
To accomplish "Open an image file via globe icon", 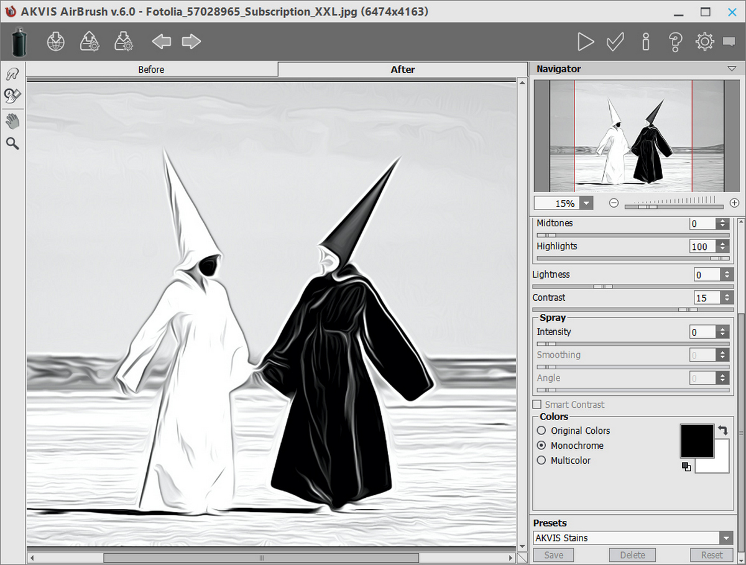I will tap(56, 42).
